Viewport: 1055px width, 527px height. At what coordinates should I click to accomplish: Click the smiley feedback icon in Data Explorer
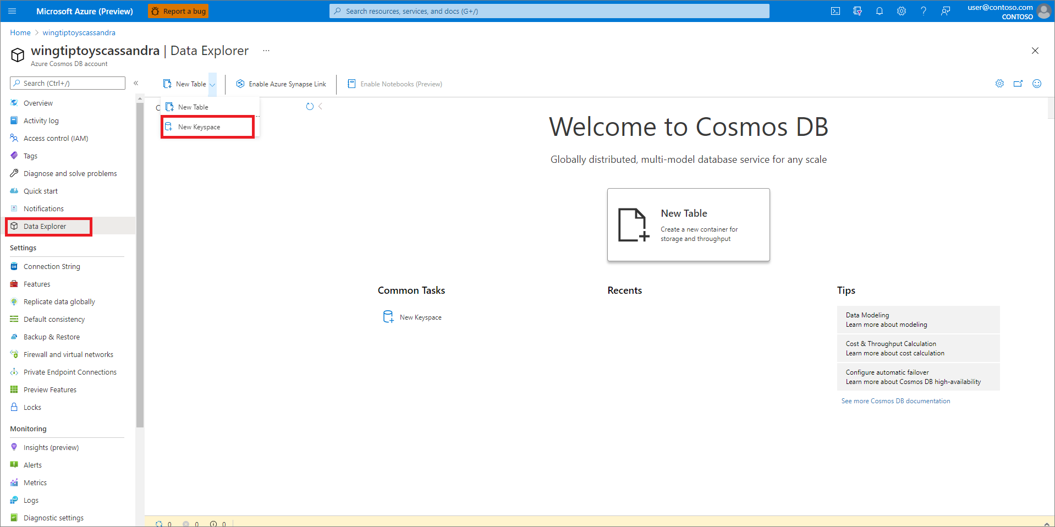click(x=1037, y=84)
